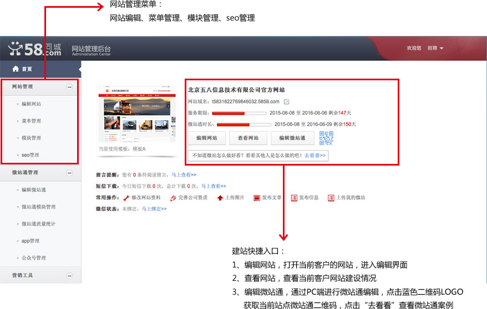
Task: Click the 发布文章 icon
Action: coord(257,198)
